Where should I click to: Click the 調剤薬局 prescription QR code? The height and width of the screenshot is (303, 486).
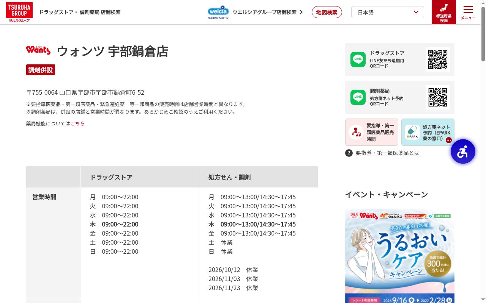point(438,97)
